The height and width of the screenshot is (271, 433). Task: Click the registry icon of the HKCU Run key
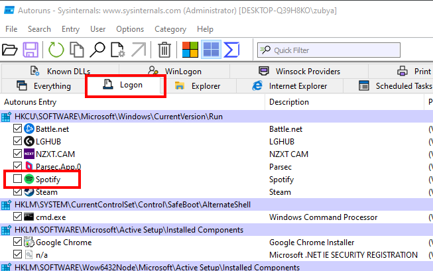(6, 117)
